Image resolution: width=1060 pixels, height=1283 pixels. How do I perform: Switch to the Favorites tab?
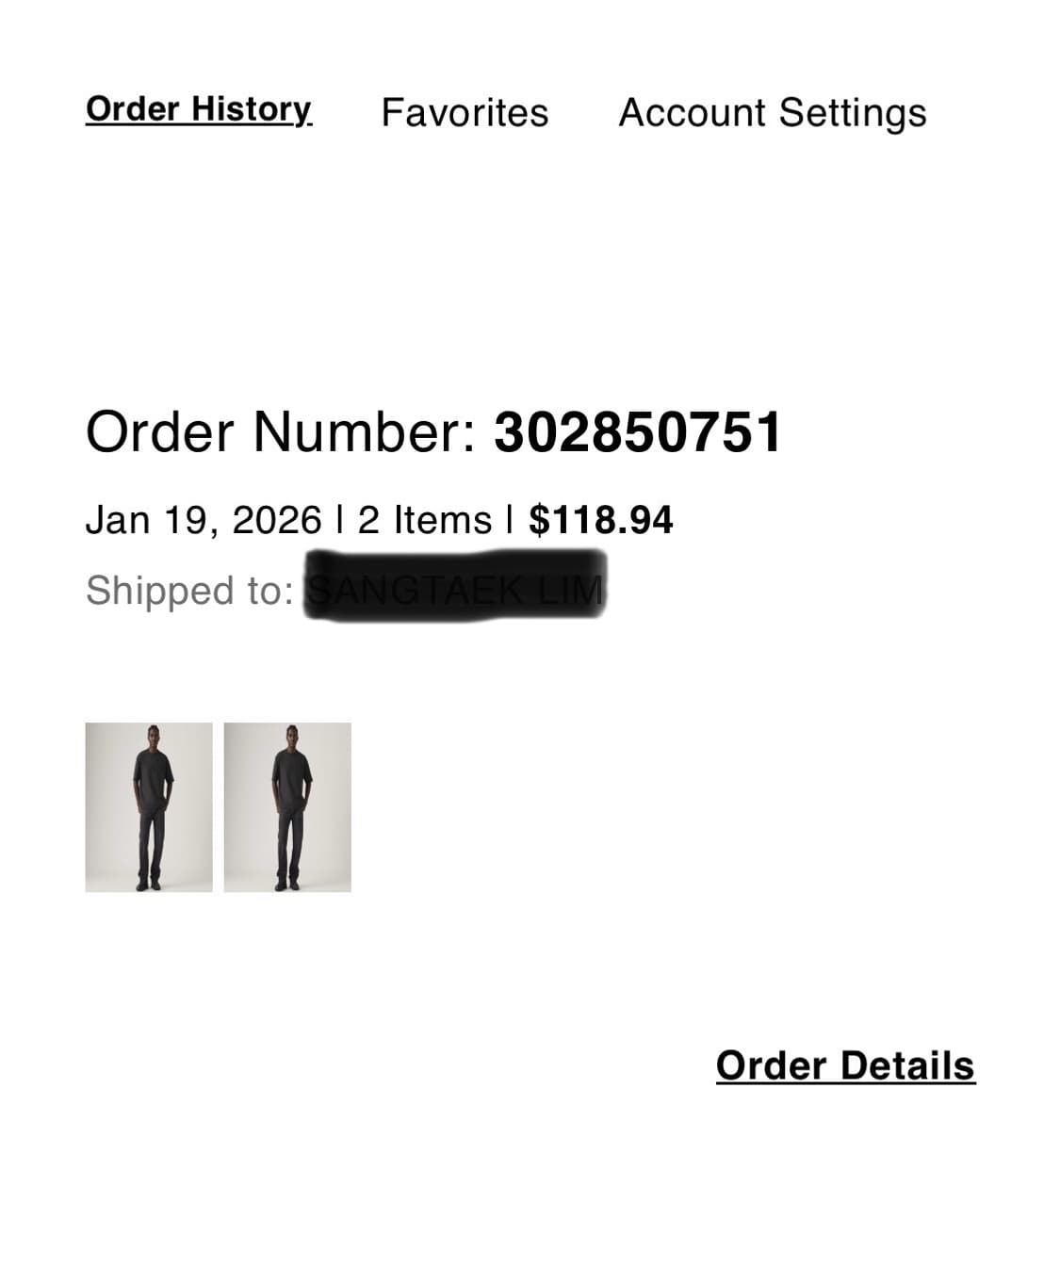pyautogui.click(x=465, y=112)
